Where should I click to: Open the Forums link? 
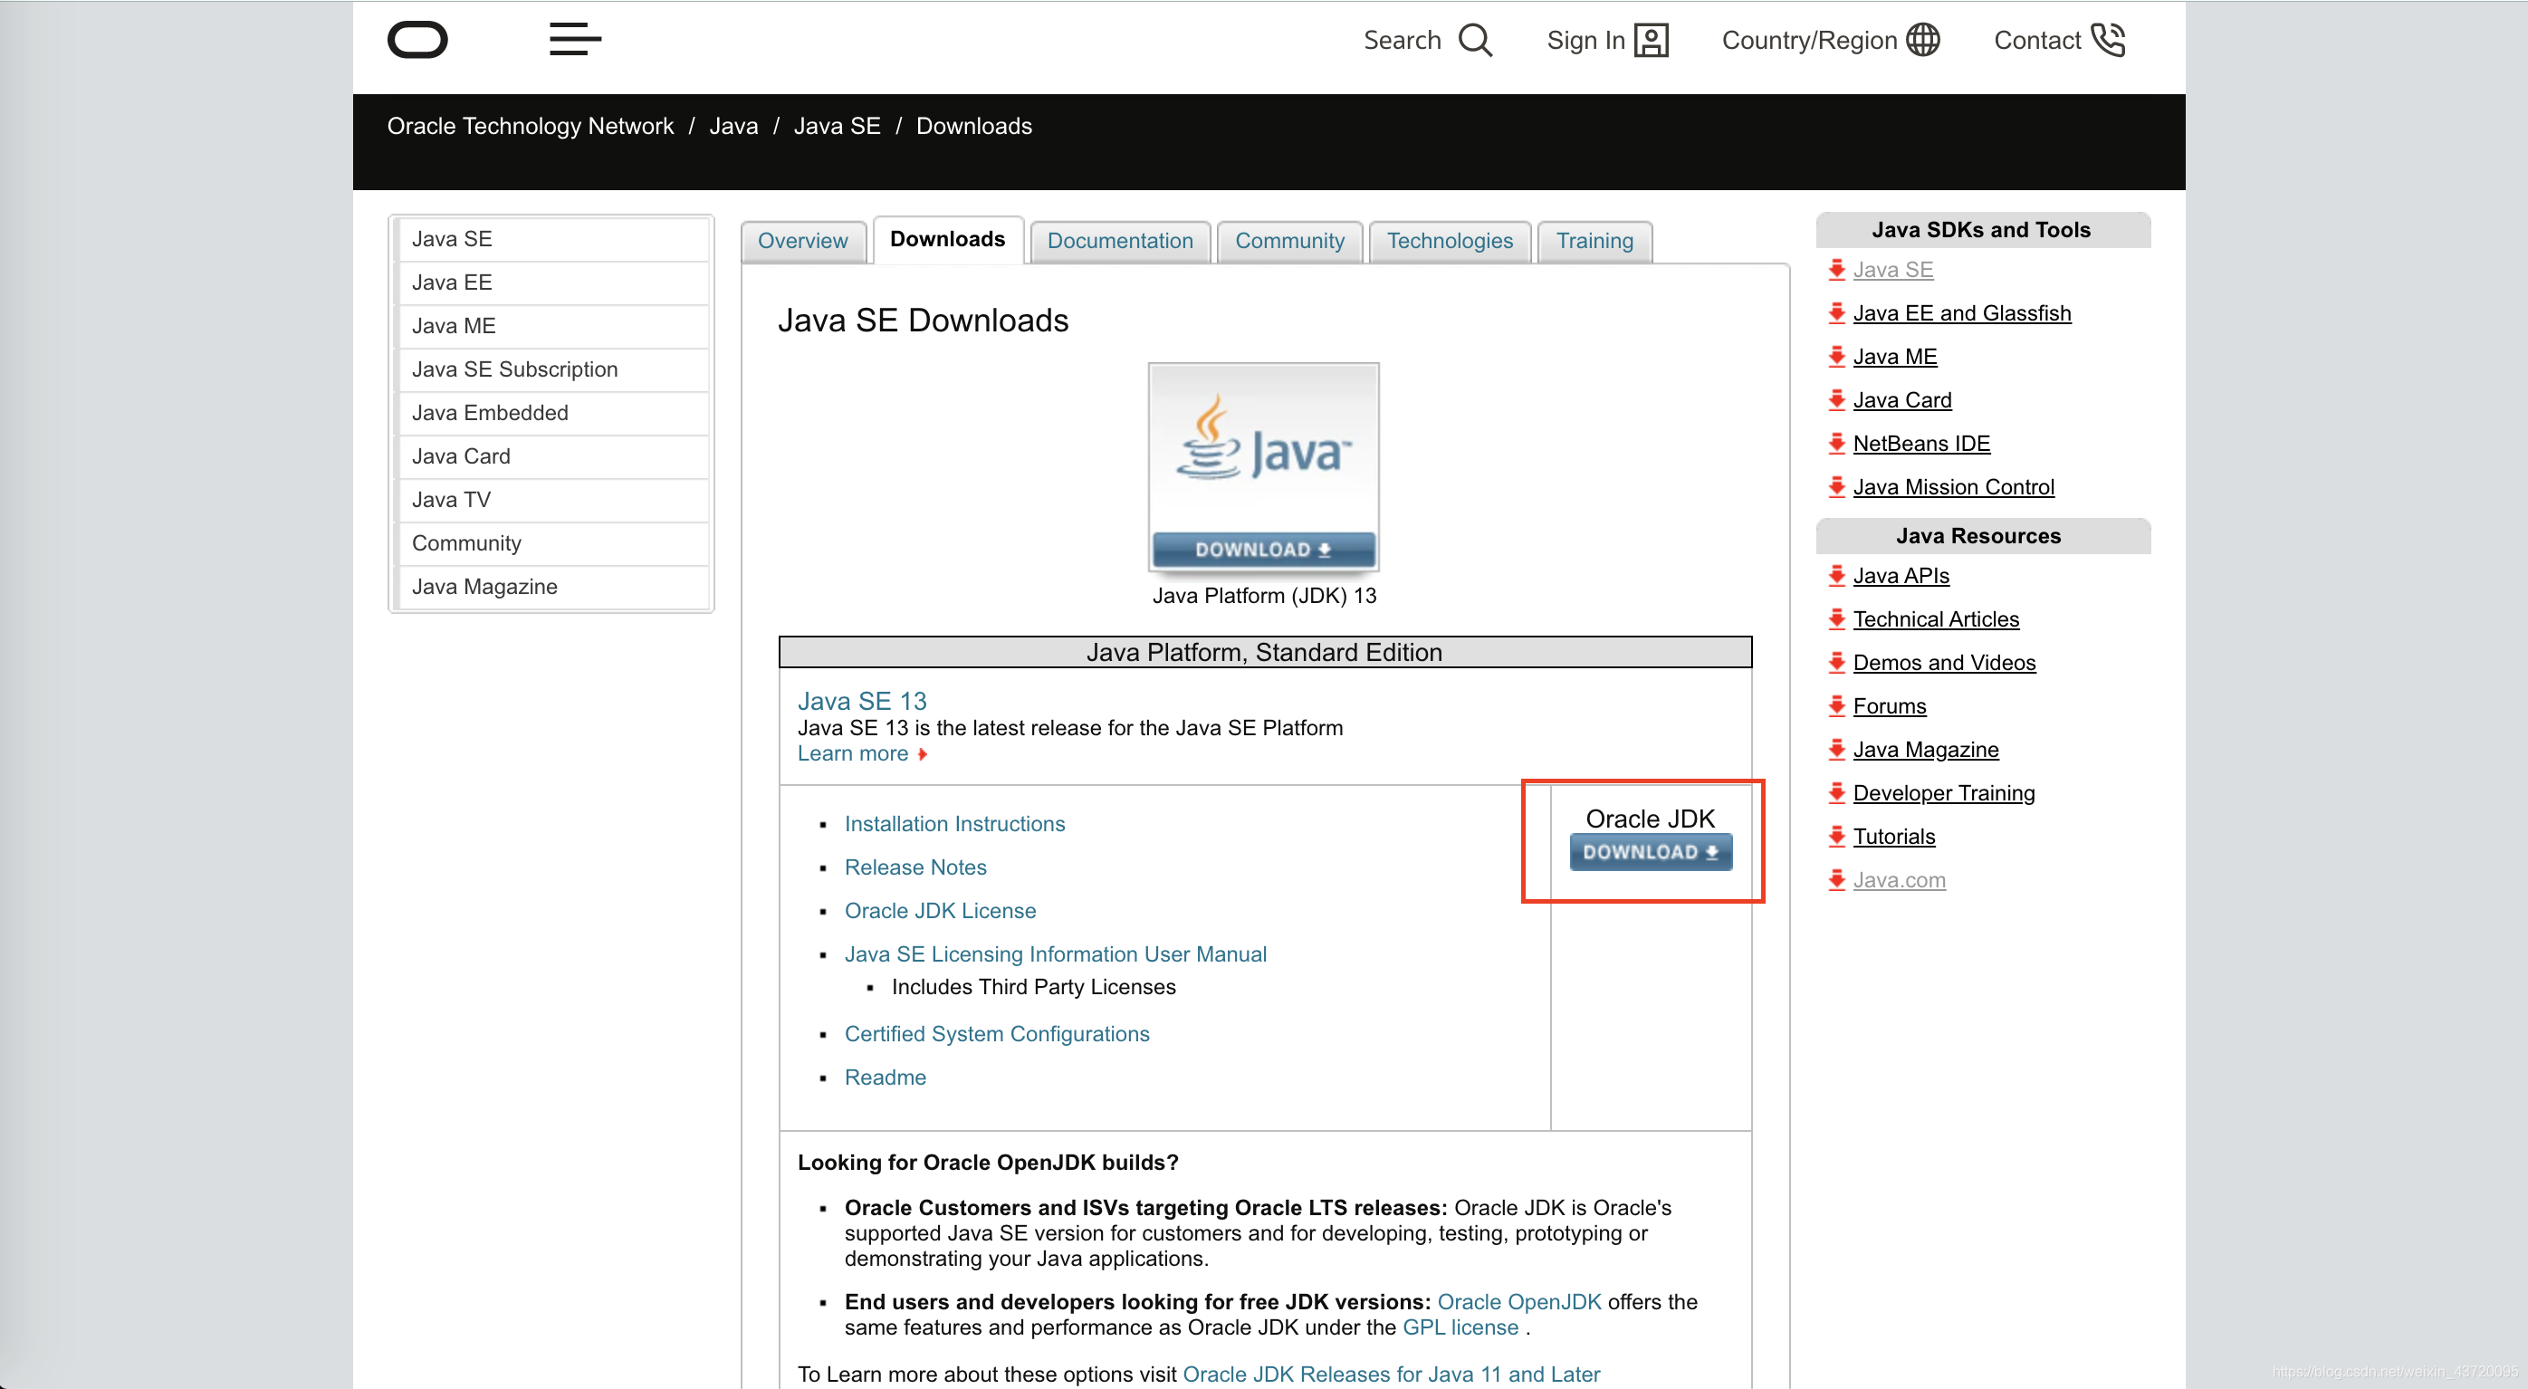(x=1889, y=707)
